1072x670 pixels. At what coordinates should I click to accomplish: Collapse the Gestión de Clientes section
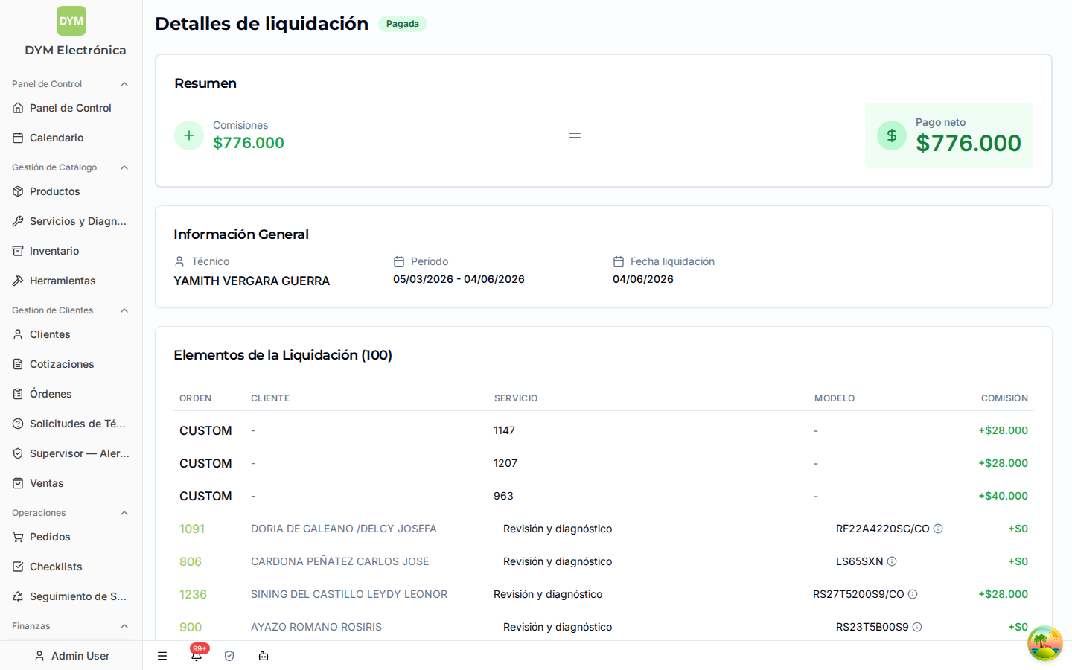tap(124, 310)
